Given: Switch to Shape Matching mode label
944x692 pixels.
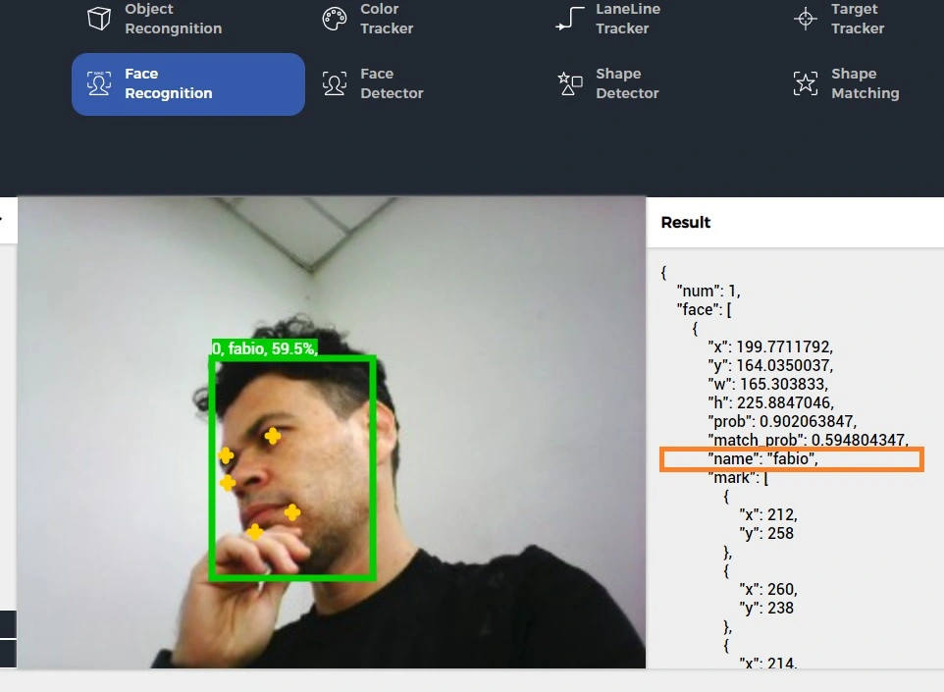Looking at the screenshot, I should (865, 83).
